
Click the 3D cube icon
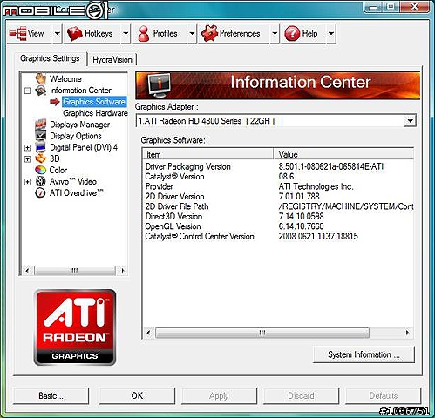pyautogui.click(x=41, y=158)
